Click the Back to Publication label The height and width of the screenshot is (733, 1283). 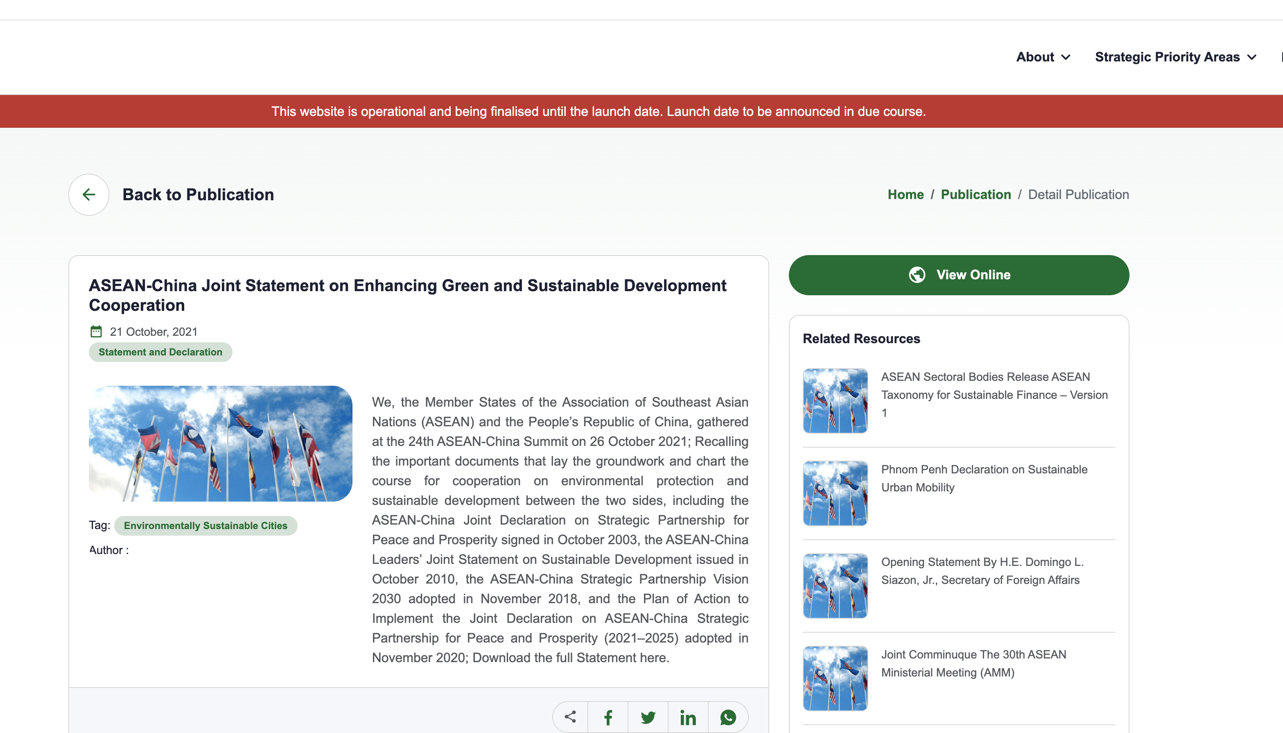(198, 195)
